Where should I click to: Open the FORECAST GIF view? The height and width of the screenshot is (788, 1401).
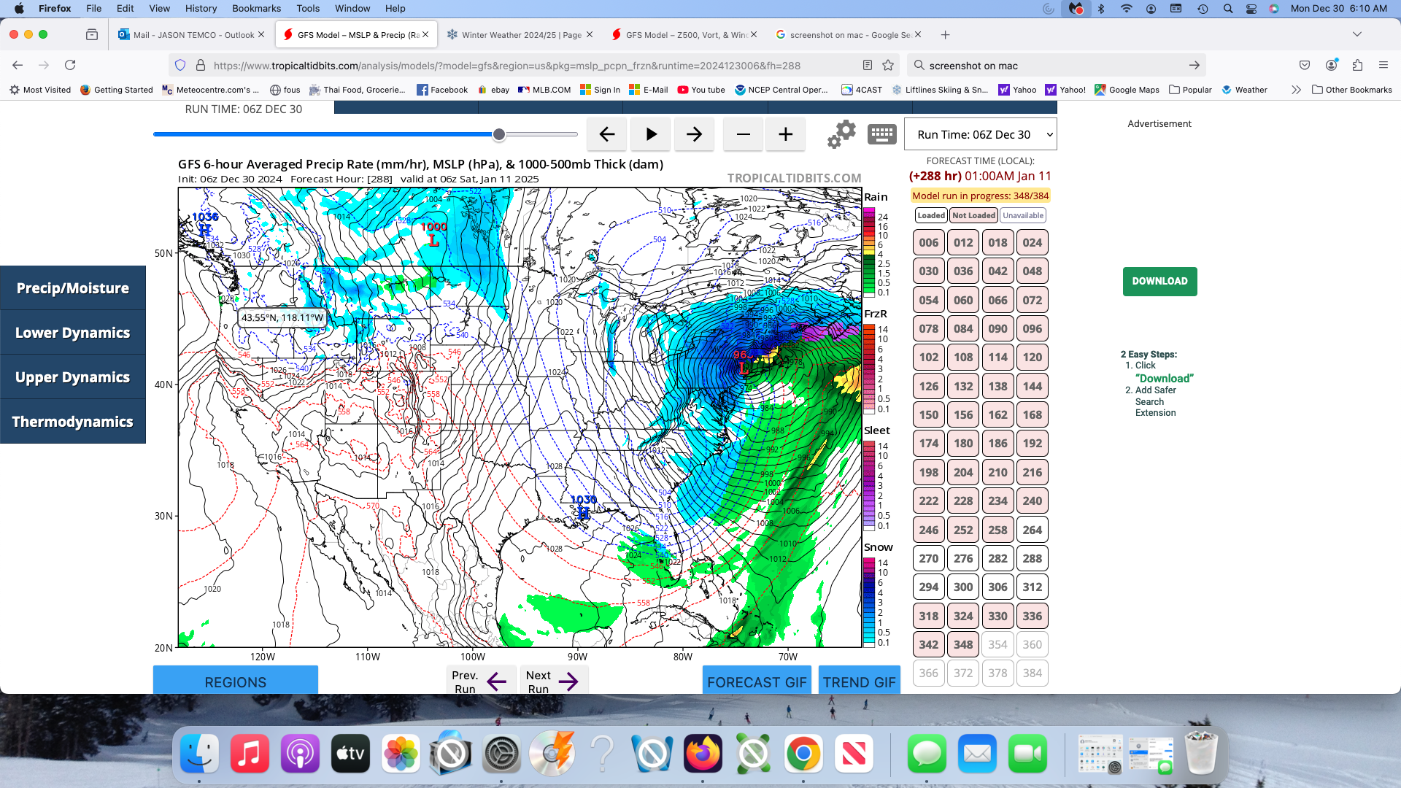point(757,681)
